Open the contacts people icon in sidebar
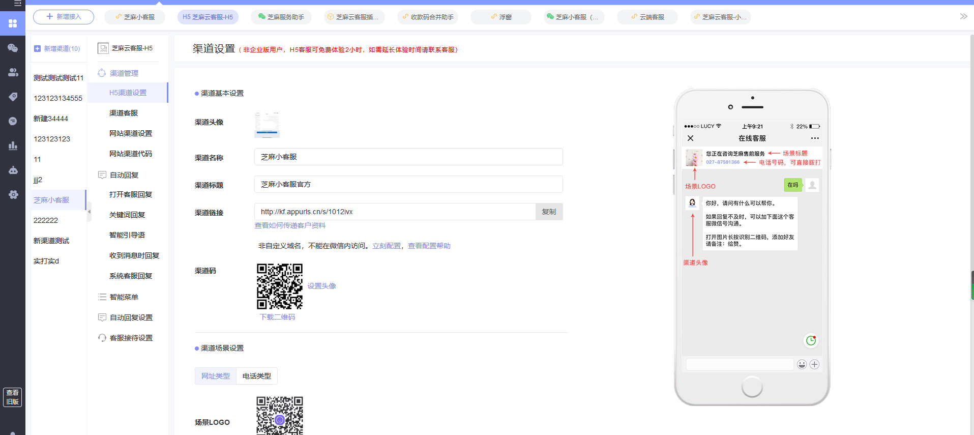This screenshot has height=435, width=974. pyautogui.click(x=13, y=72)
